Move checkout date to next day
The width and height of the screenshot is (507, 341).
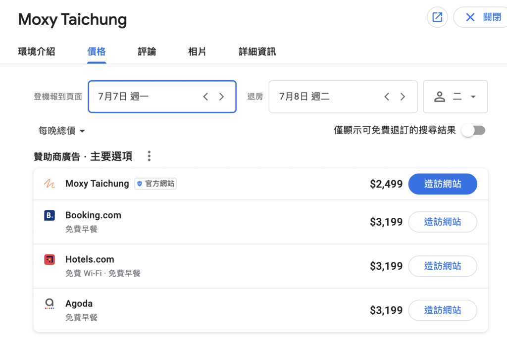(x=403, y=97)
